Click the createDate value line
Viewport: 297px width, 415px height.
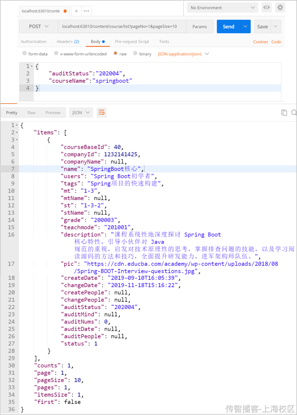(x=120, y=278)
